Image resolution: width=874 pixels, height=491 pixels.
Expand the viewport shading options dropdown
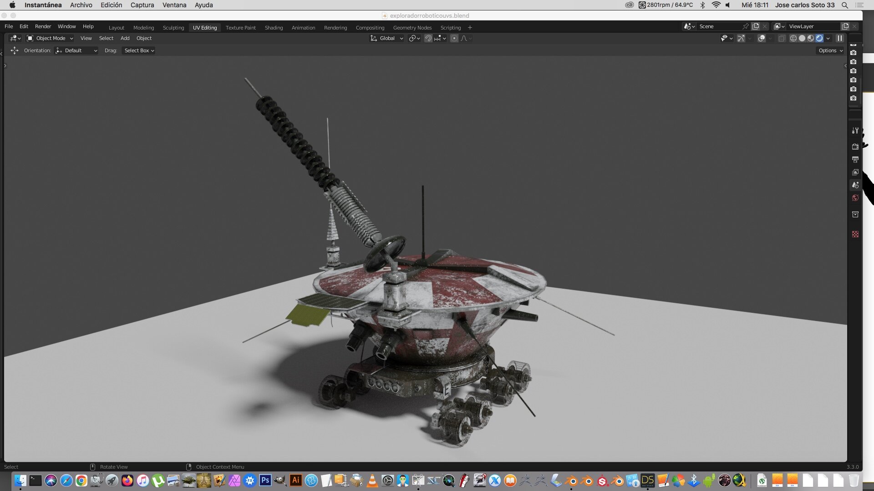(x=828, y=38)
